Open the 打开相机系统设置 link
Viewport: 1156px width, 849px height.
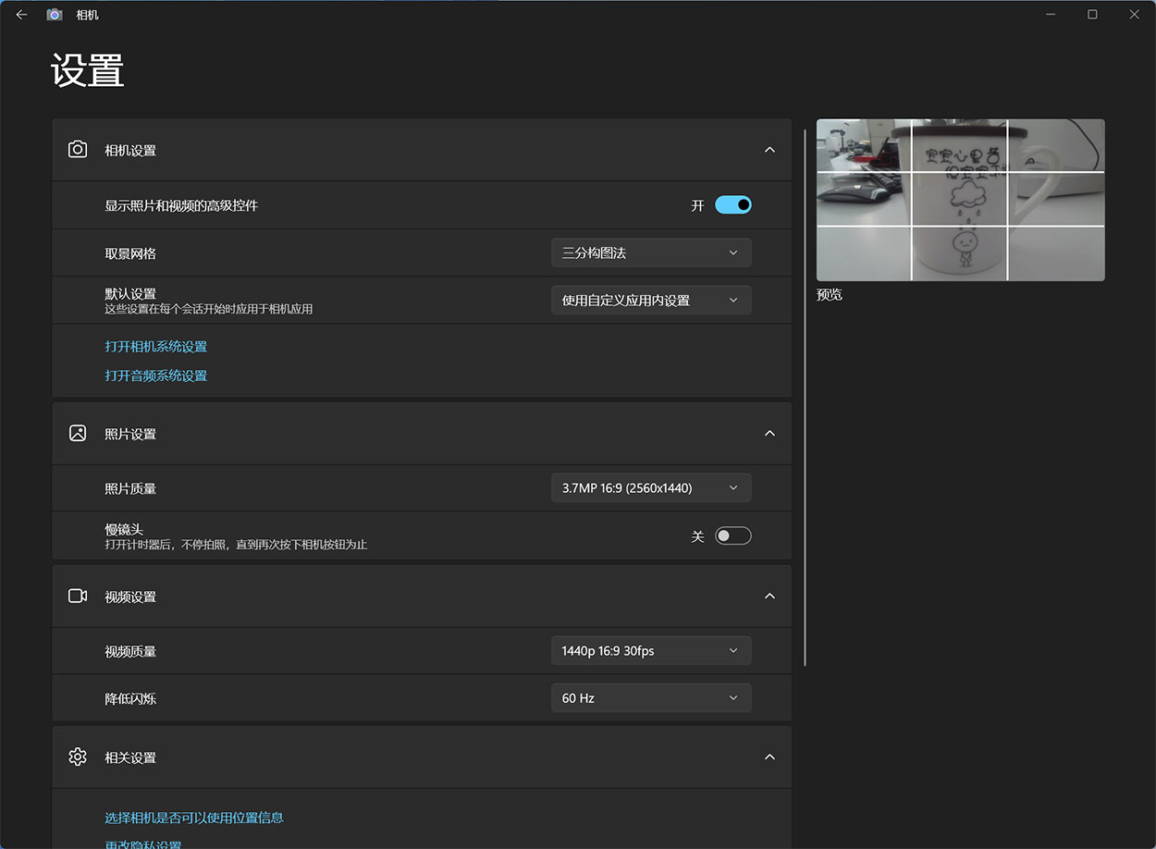pyautogui.click(x=156, y=347)
